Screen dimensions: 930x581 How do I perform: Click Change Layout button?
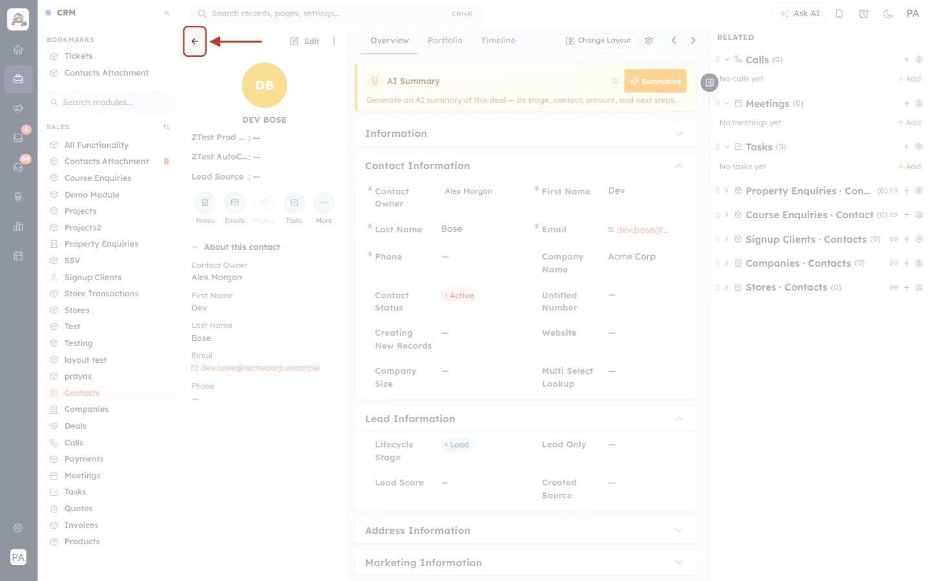598,41
